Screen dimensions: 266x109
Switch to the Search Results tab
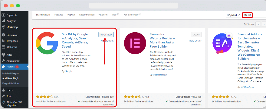click(x=43, y=15)
